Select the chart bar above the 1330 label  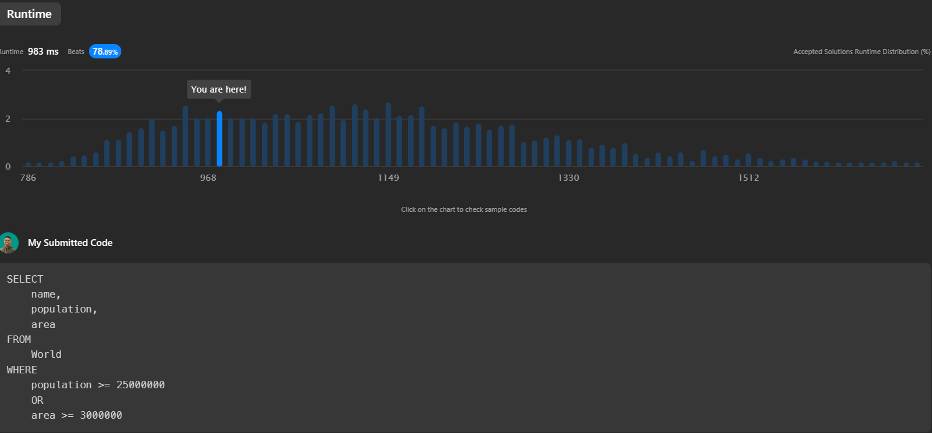pyautogui.click(x=569, y=153)
